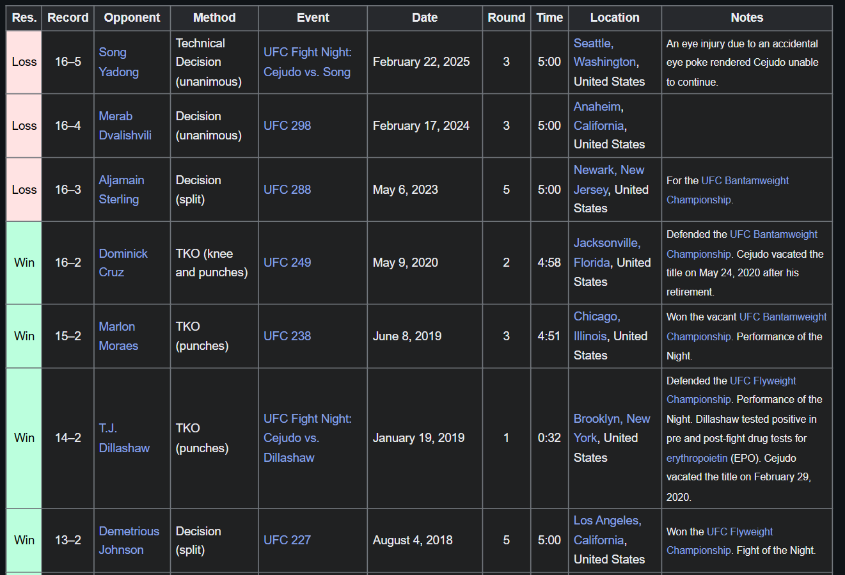
Task: Select the 16–3 record cell
Action: pos(68,189)
